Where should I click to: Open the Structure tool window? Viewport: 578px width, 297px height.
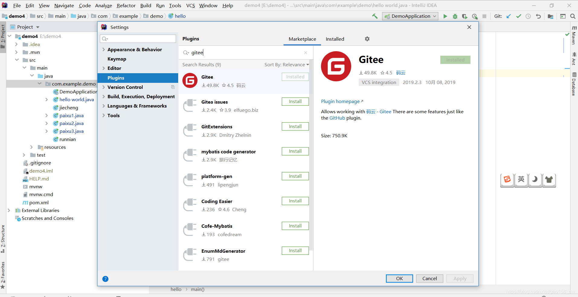[x=3, y=239]
